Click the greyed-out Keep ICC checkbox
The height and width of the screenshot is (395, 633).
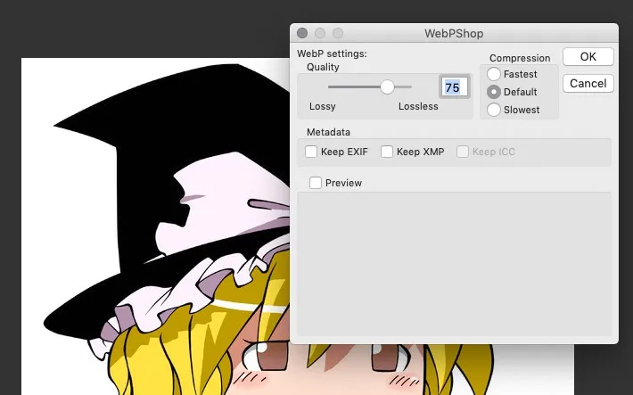[x=463, y=152]
